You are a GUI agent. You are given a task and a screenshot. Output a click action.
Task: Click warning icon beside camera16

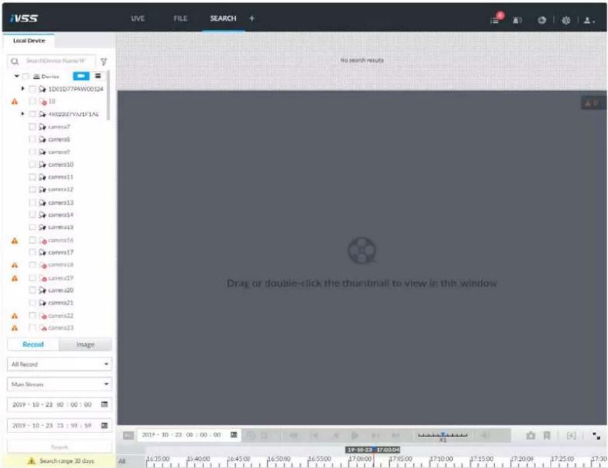tap(15, 241)
